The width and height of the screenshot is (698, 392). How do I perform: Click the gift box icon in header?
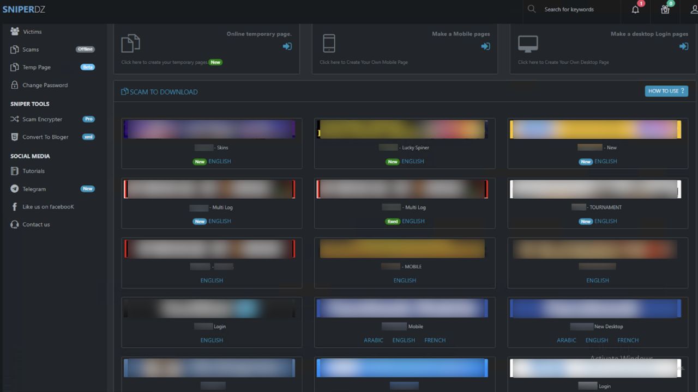coord(665,9)
